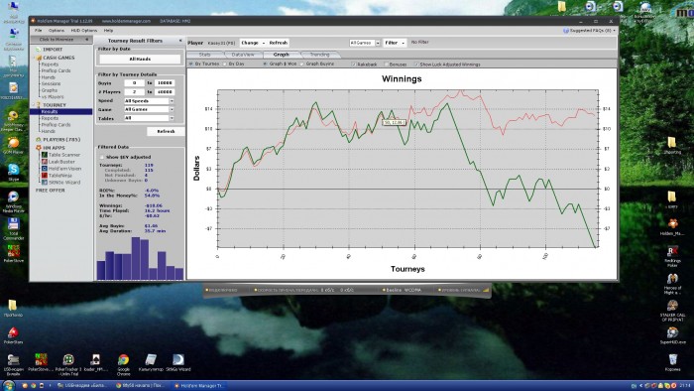Screen dimensions: 694x391
Task: Open the FREE OFFER link
Action: tap(50, 191)
